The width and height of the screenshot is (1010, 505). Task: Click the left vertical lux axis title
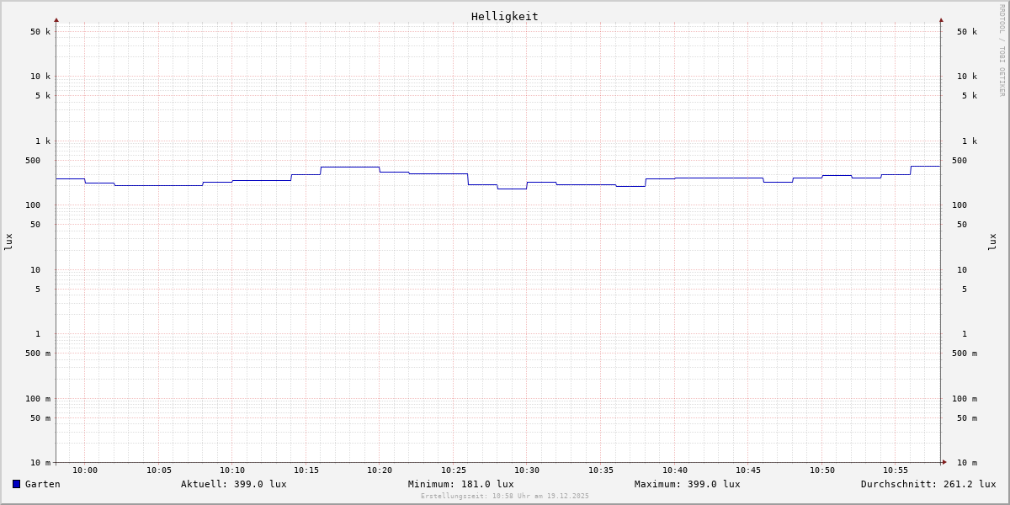pos(8,242)
